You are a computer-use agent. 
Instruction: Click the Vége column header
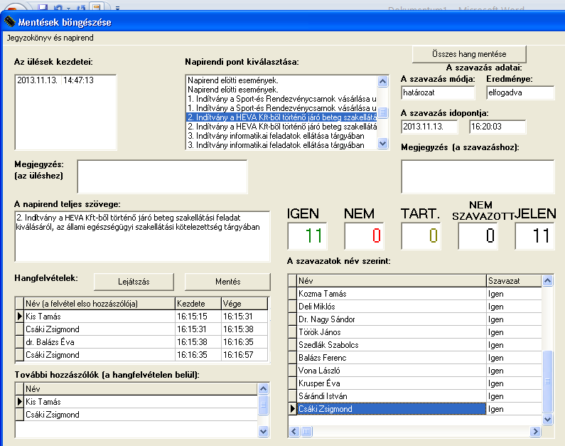244,304
